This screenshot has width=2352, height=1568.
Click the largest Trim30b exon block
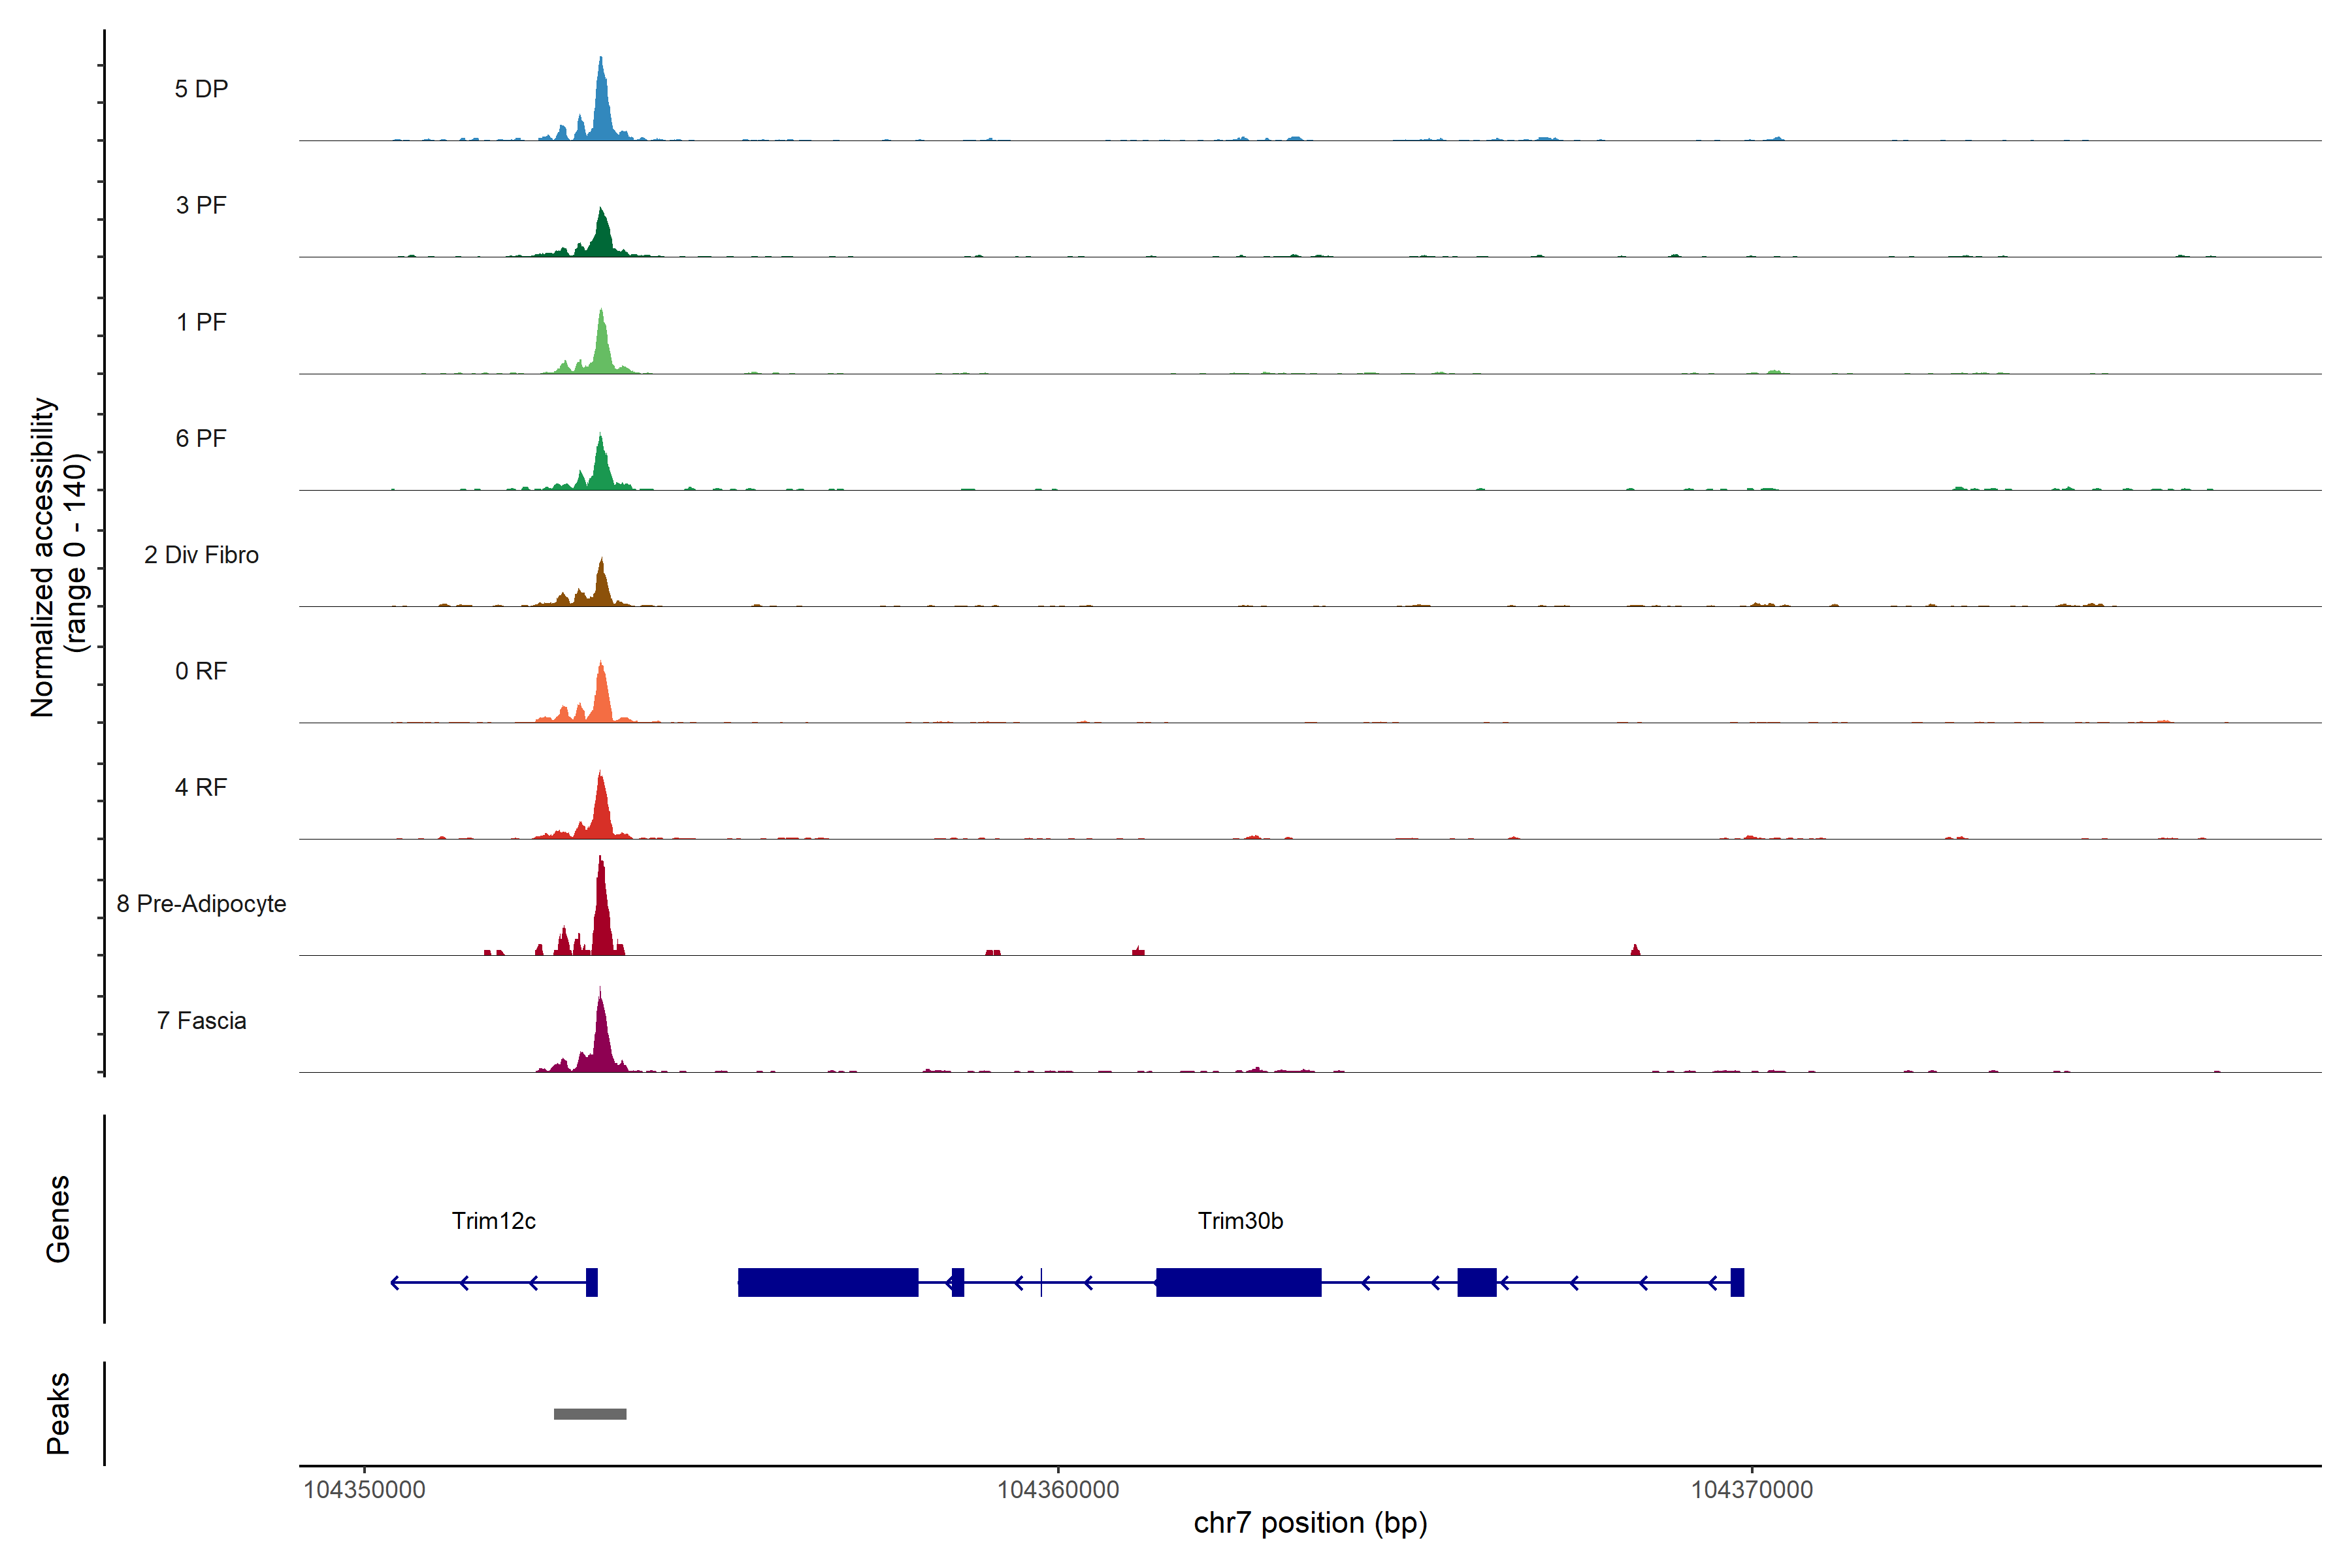[x=828, y=1282]
